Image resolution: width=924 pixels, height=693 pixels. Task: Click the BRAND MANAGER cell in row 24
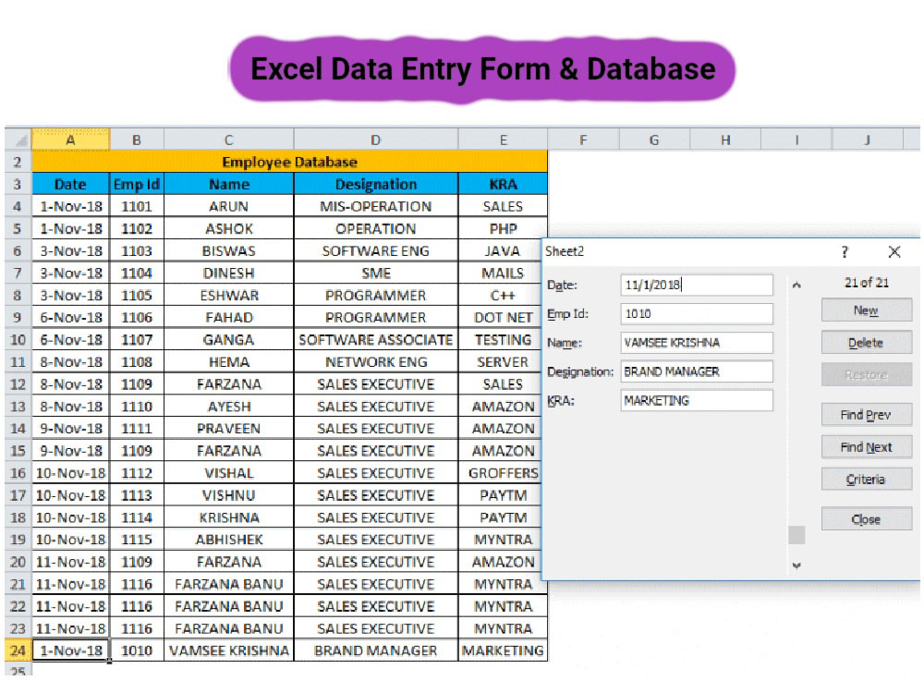point(376,650)
